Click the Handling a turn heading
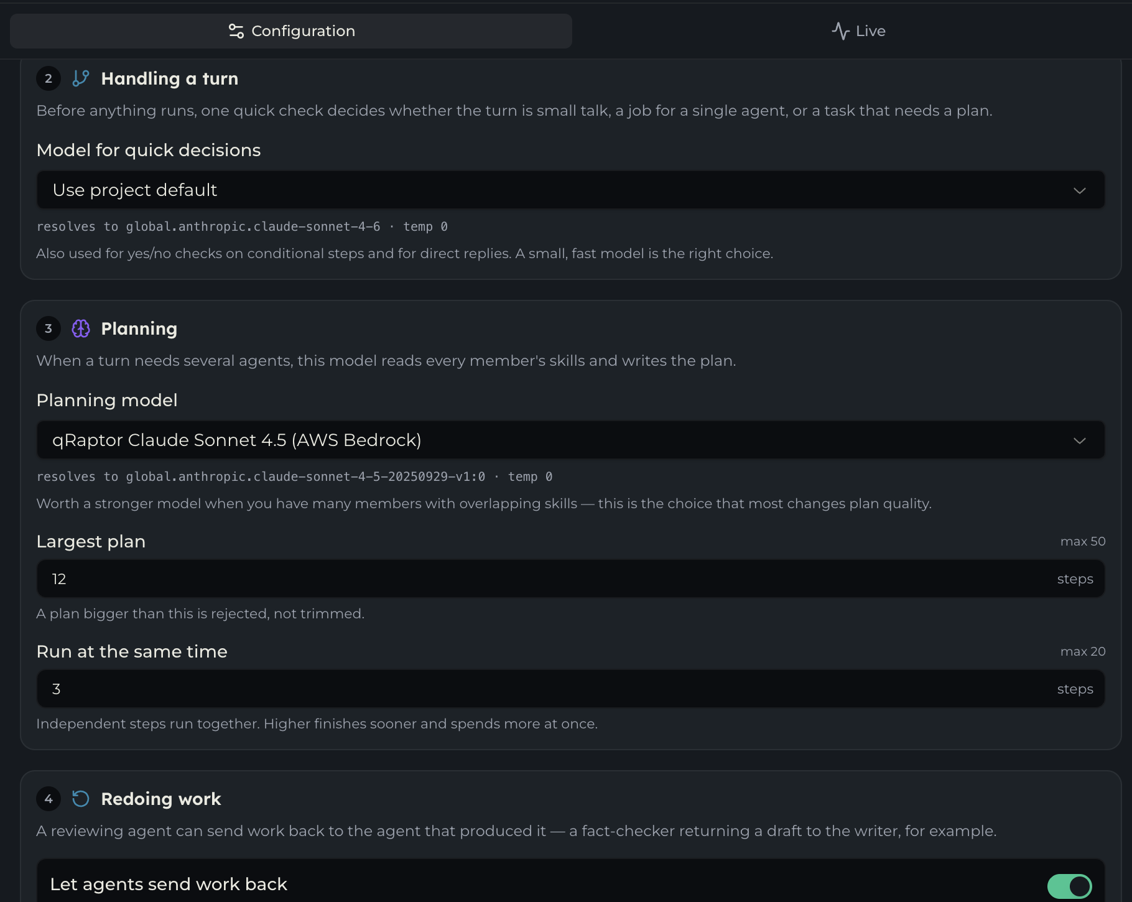 pos(170,78)
